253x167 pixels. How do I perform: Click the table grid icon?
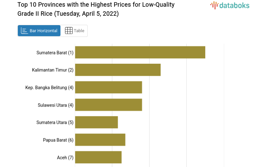(69, 31)
